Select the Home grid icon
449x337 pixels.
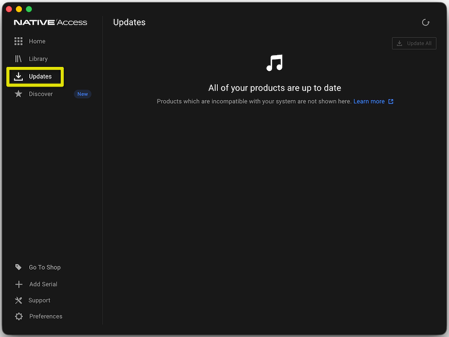click(x=18, y=41)
